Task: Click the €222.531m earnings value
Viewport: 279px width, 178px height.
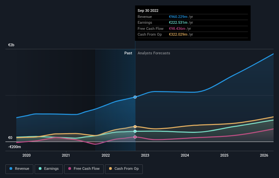Action: tap(178, 22)
